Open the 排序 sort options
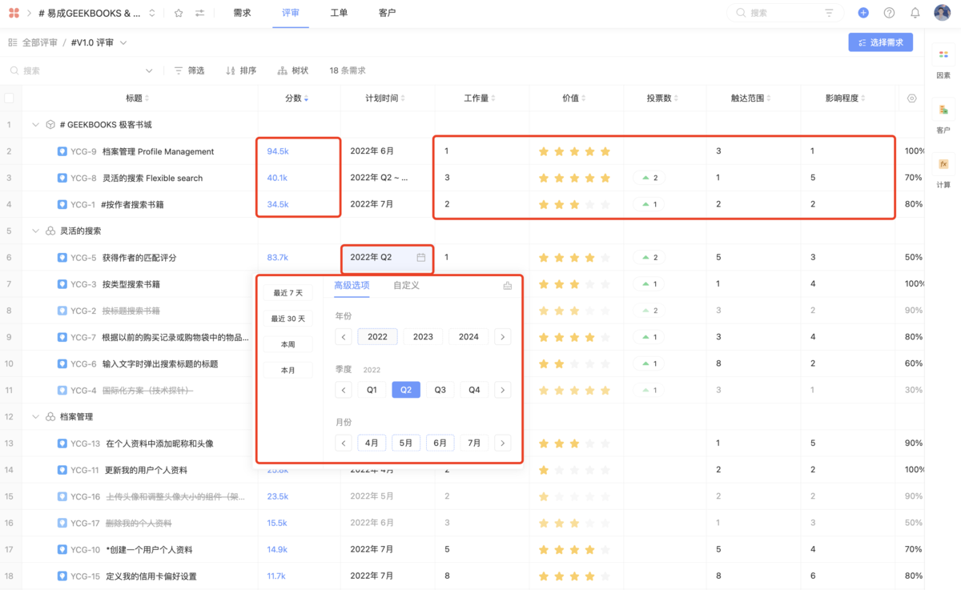Screen dimensions: 961x590 point(241,70)
